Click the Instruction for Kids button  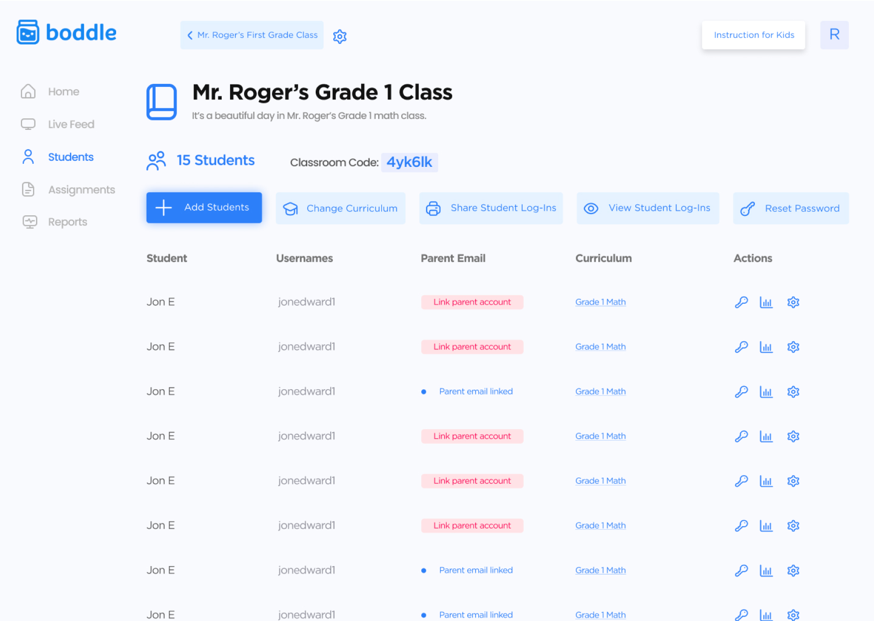click(753, 35)
